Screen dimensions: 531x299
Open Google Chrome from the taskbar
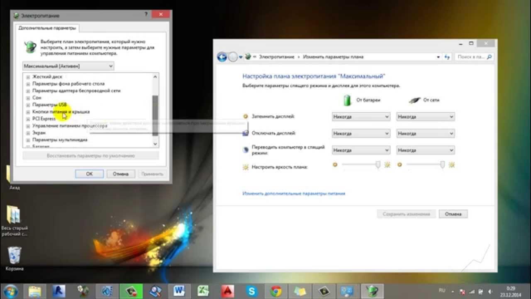coord(276,291)
